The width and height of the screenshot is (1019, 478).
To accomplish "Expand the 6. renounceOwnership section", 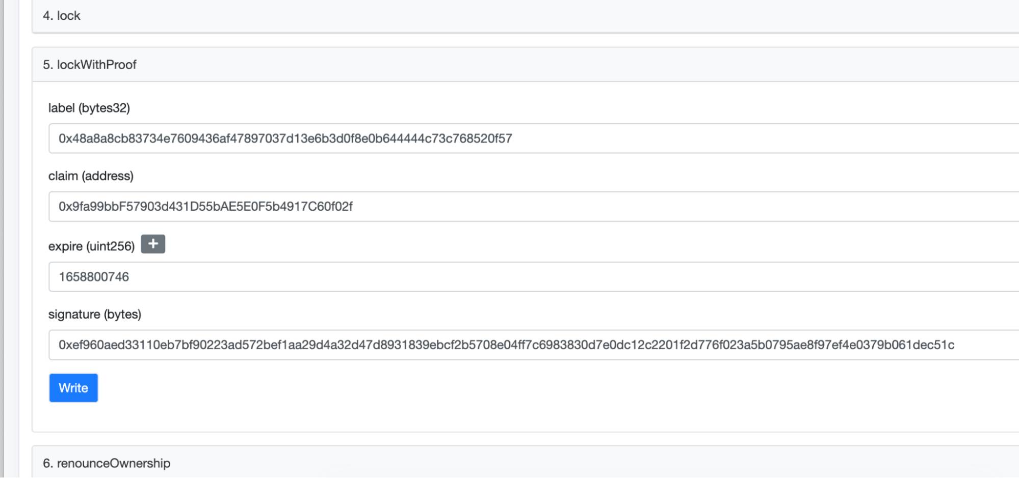I will coord(107,463).
